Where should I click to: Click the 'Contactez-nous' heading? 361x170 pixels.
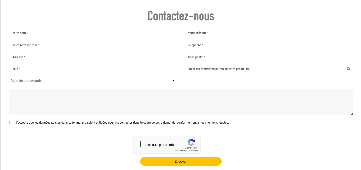click(x=181, y=16)
